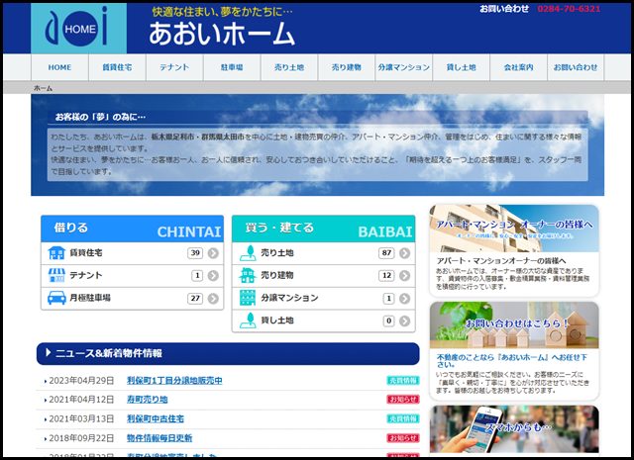Viewport: 634px width, 460px height.
Task: Open the 貸し土地 listing row
Action: point(324,322)
